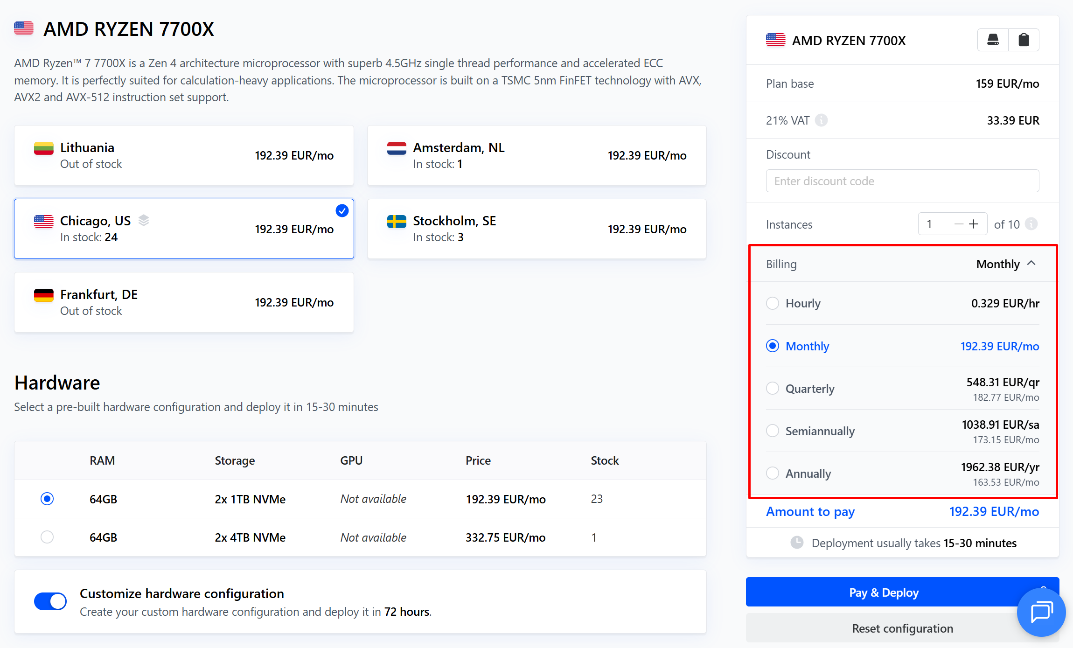Increase instances with the plus icon

974,224
